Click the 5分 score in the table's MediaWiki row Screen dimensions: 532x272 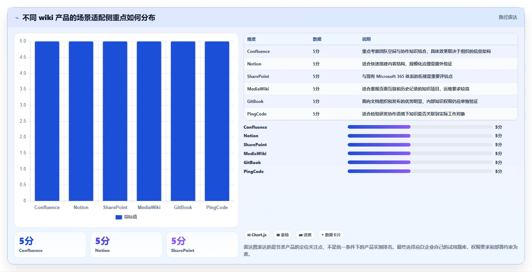316,89
